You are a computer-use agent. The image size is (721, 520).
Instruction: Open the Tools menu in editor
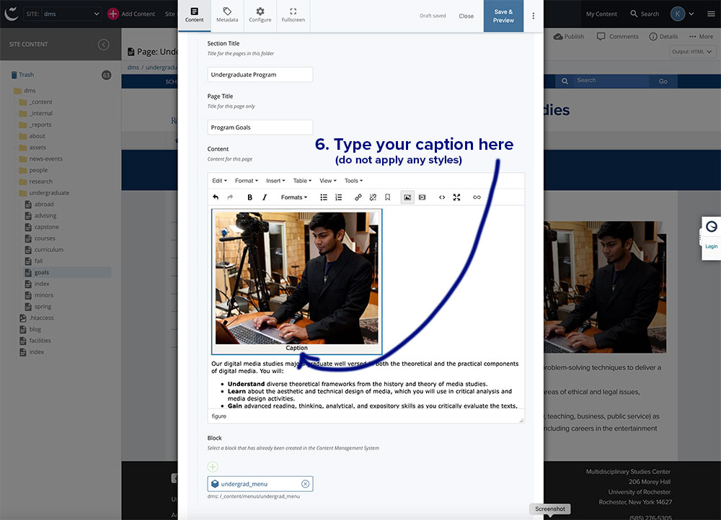pyautogui.click(x=353, y=181)
